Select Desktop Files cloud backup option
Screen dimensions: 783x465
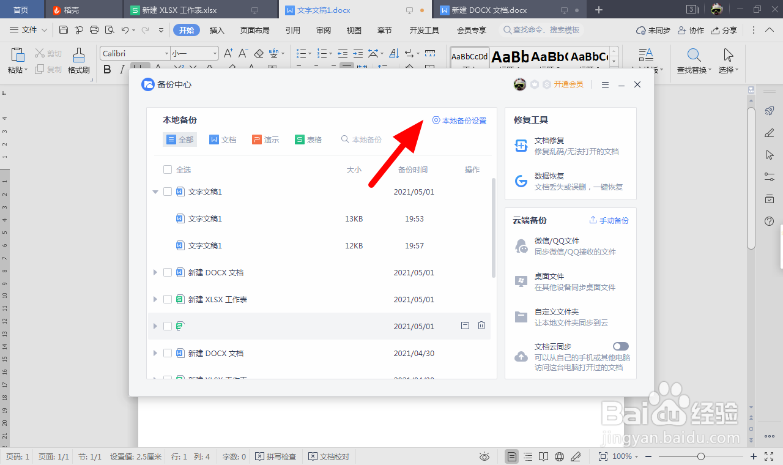point(565,281)
